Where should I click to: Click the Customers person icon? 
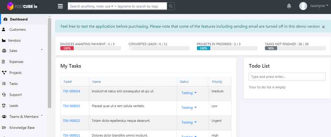(4, 29)
